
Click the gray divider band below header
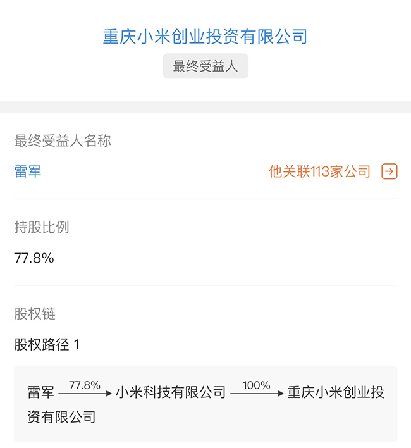pyautogui.click(x=205, y=106)
